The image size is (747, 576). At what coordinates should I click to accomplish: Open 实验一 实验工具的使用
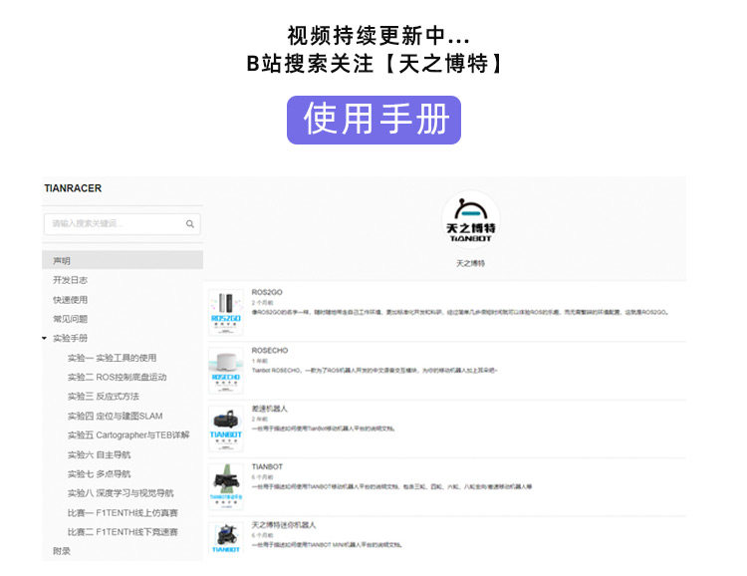click(x=112, y=358)
